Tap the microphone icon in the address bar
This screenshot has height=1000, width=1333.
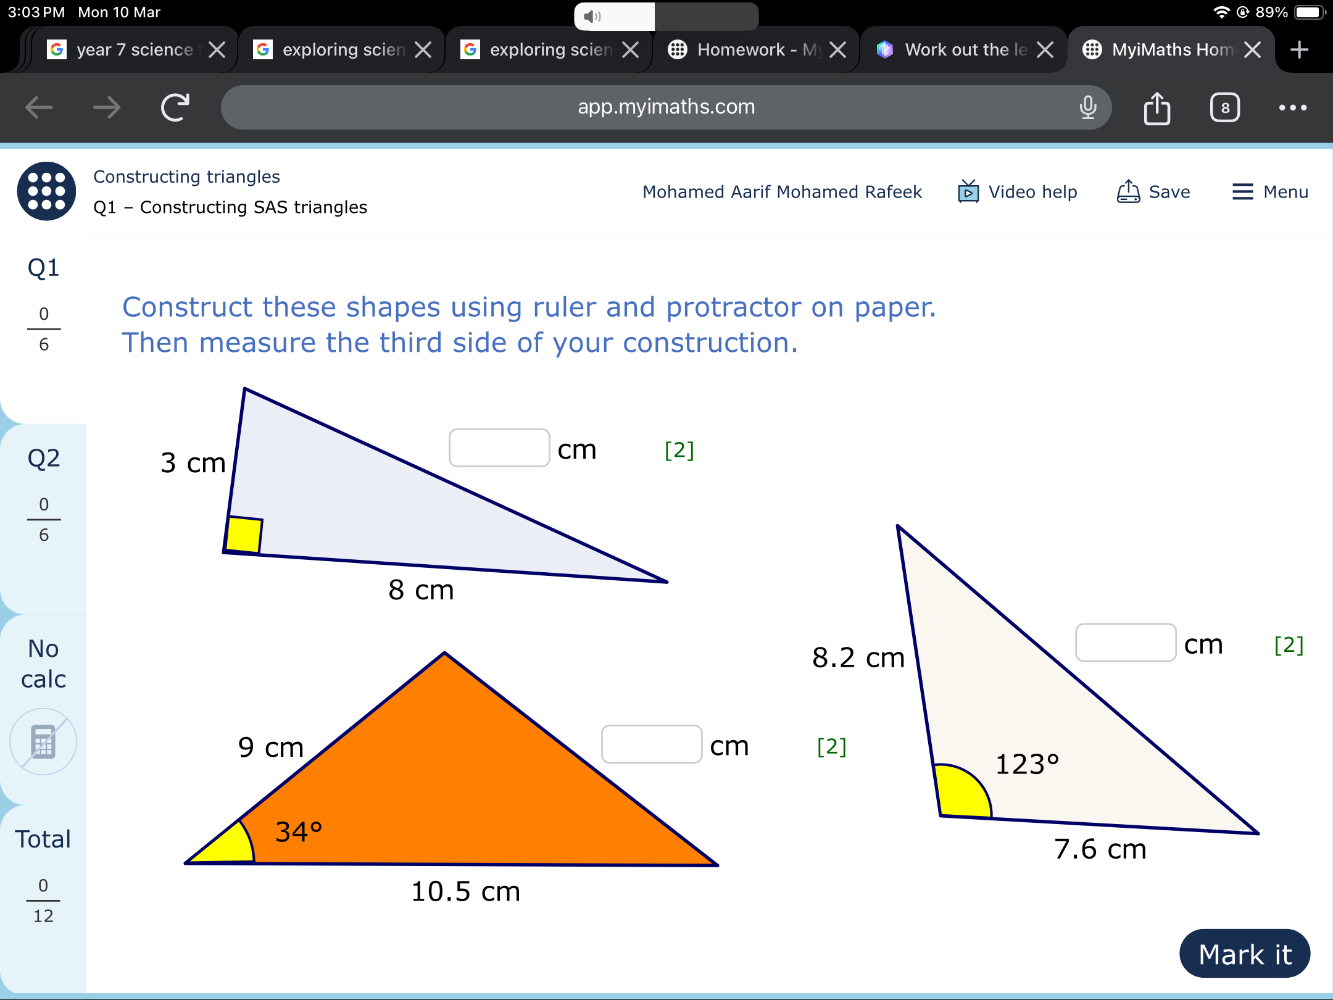tap(1087, 107)
